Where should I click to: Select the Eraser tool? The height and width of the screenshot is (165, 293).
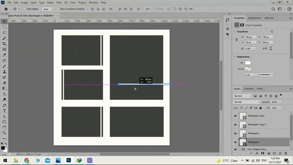[4, 83]
